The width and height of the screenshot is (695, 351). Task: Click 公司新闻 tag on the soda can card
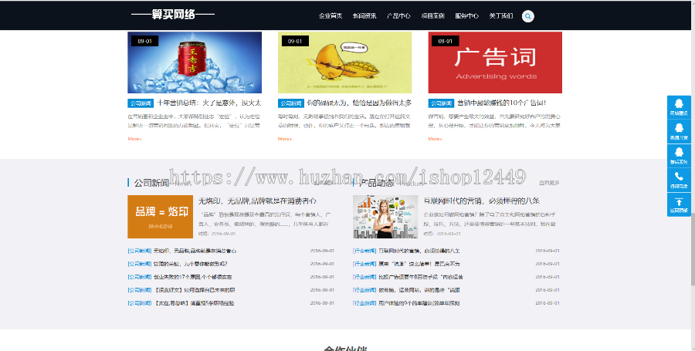click(x=141, y=103)
